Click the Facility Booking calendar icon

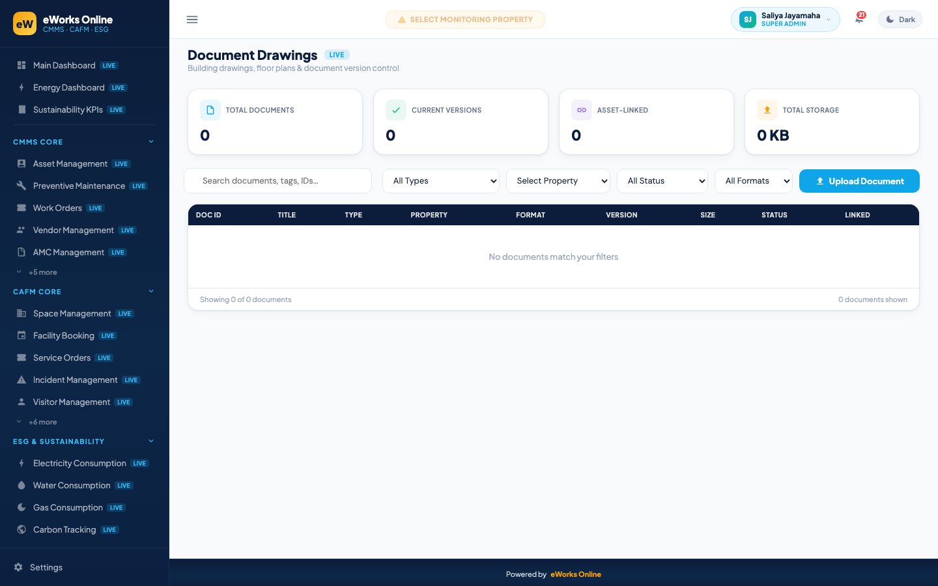click(x=21, y=335)
